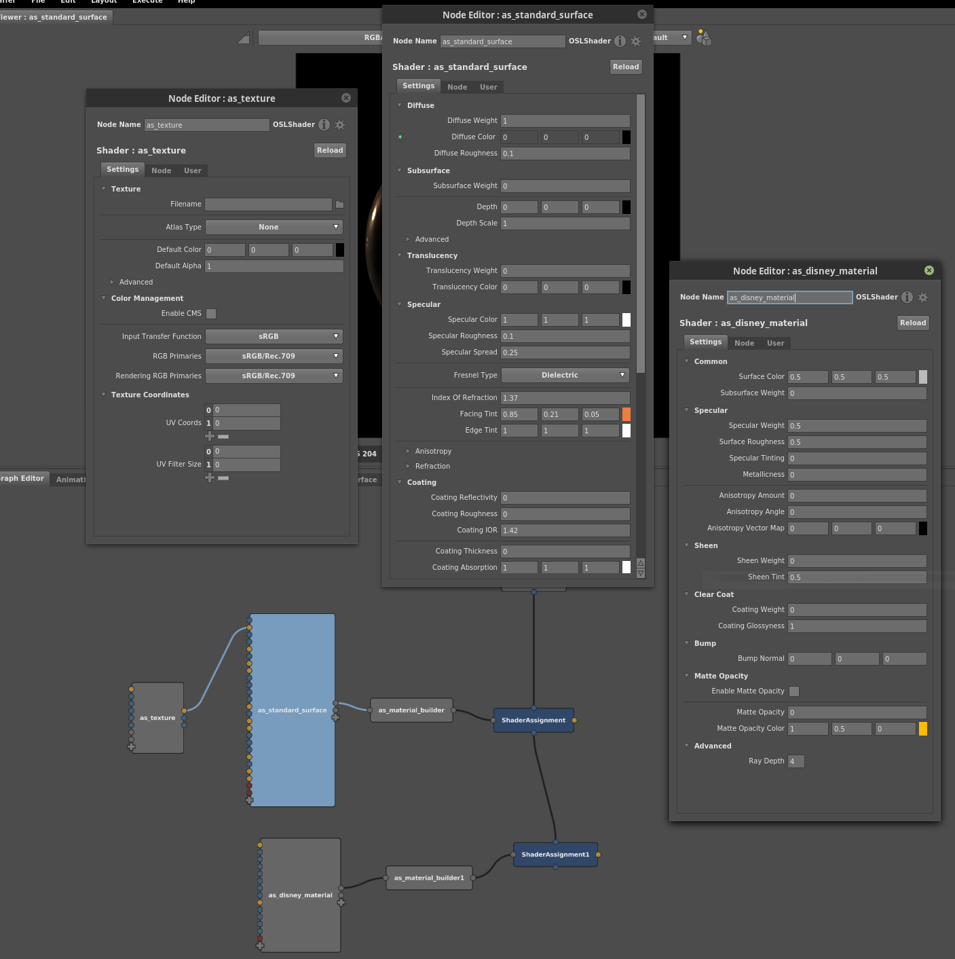Click the as_disney_material Node Name field
The image size is (955, 959).
click(x=790, y=297)
